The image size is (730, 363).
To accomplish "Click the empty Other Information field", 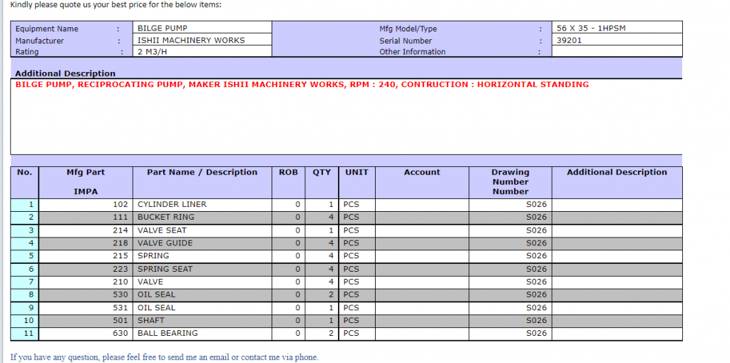I will click(x=617, y=51).
